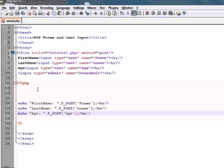Click the Print toolbar icon
This screenshot has width=224, height=168.
41,13
